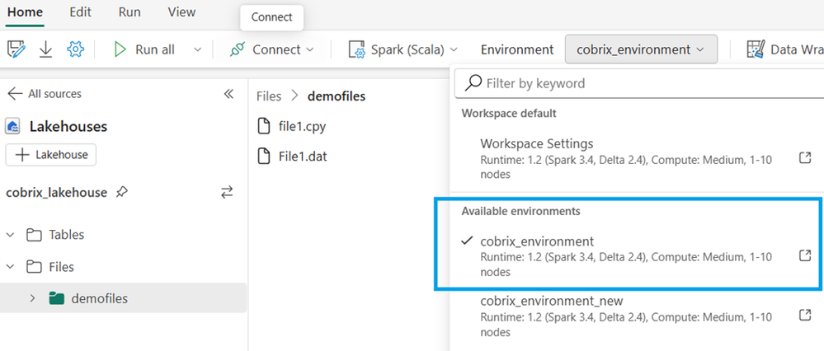Click the pin icon beside cobrix_lakehouse
Image resolution: width=824 pixels, height=351 pixels.
tap(121, 193)
